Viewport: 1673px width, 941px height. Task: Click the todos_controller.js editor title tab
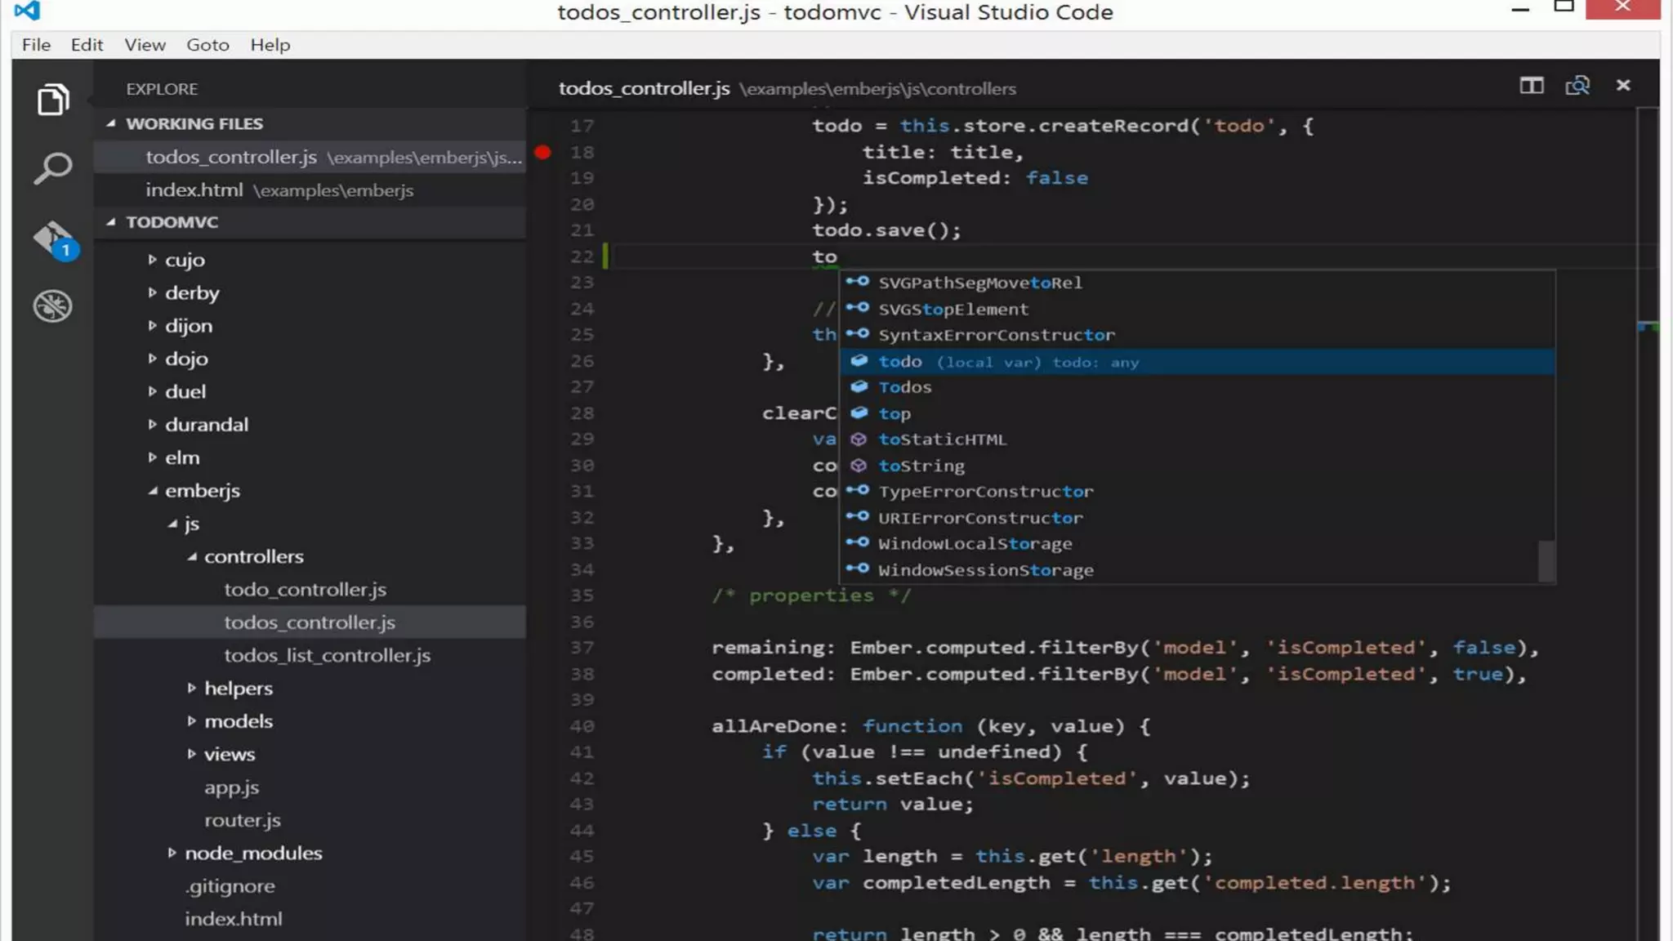coord(644,88)
